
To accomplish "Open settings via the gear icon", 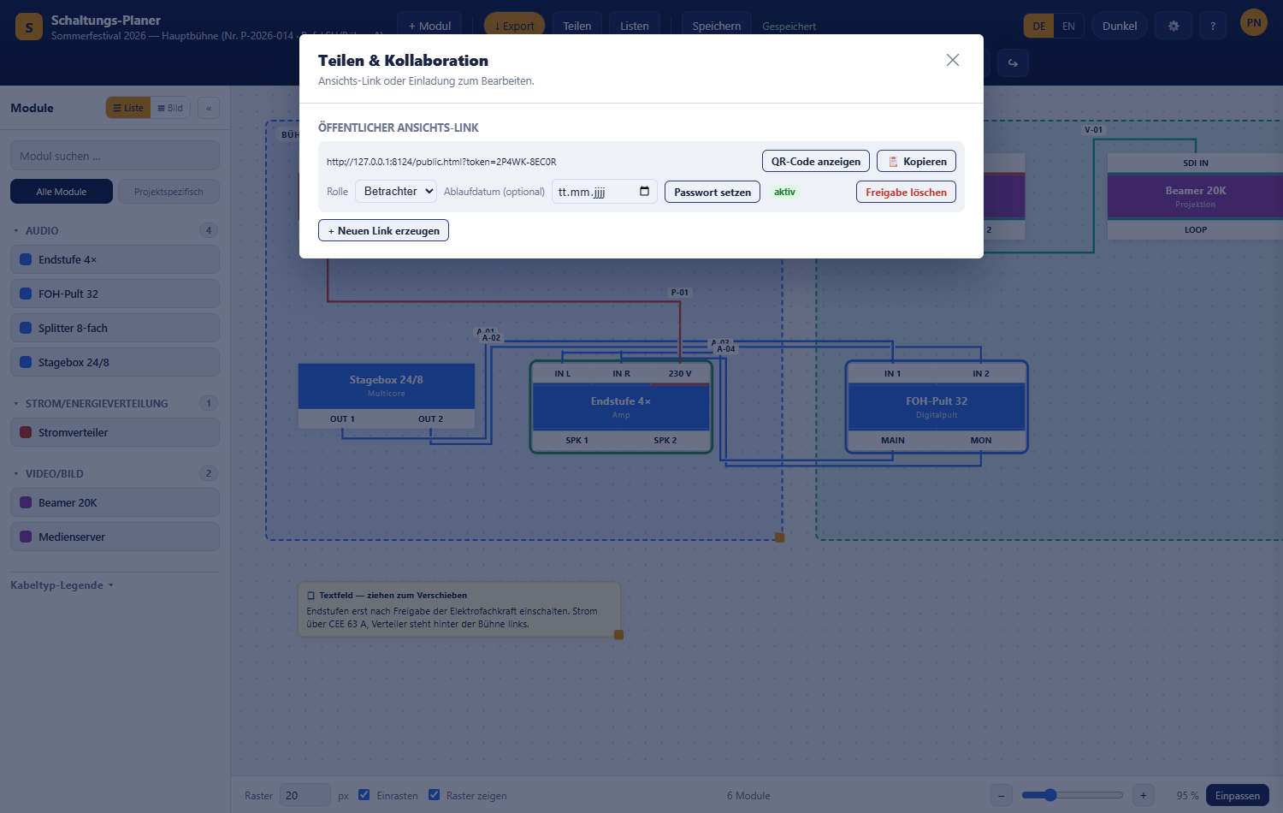I will tap(1174, 26).
